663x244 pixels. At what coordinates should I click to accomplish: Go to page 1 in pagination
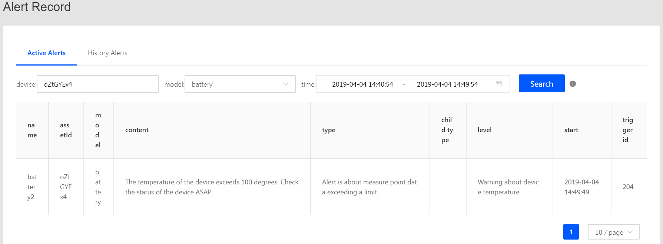coord(571,232)
